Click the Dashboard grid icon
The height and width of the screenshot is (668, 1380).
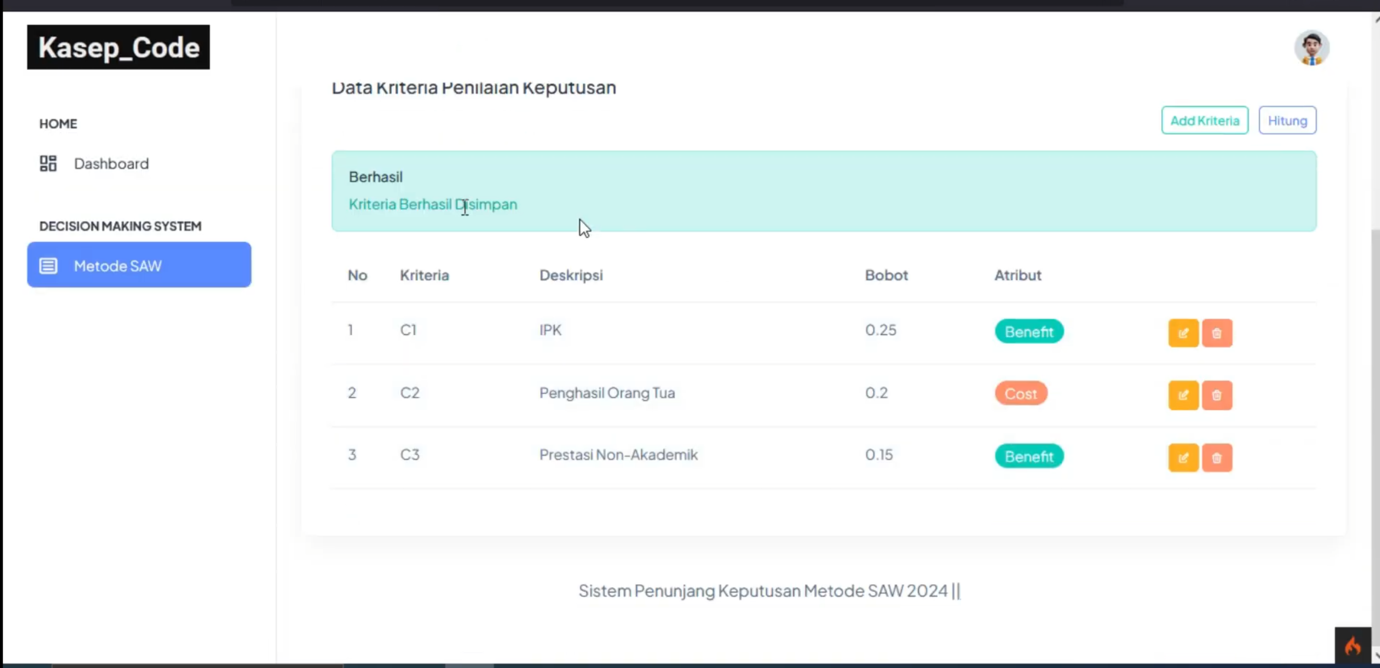48,163
